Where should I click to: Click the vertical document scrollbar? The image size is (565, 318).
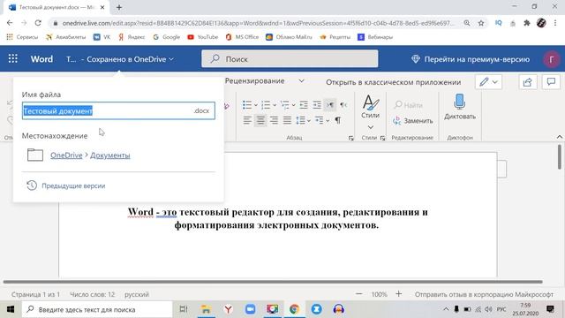(x=559, y=156)
